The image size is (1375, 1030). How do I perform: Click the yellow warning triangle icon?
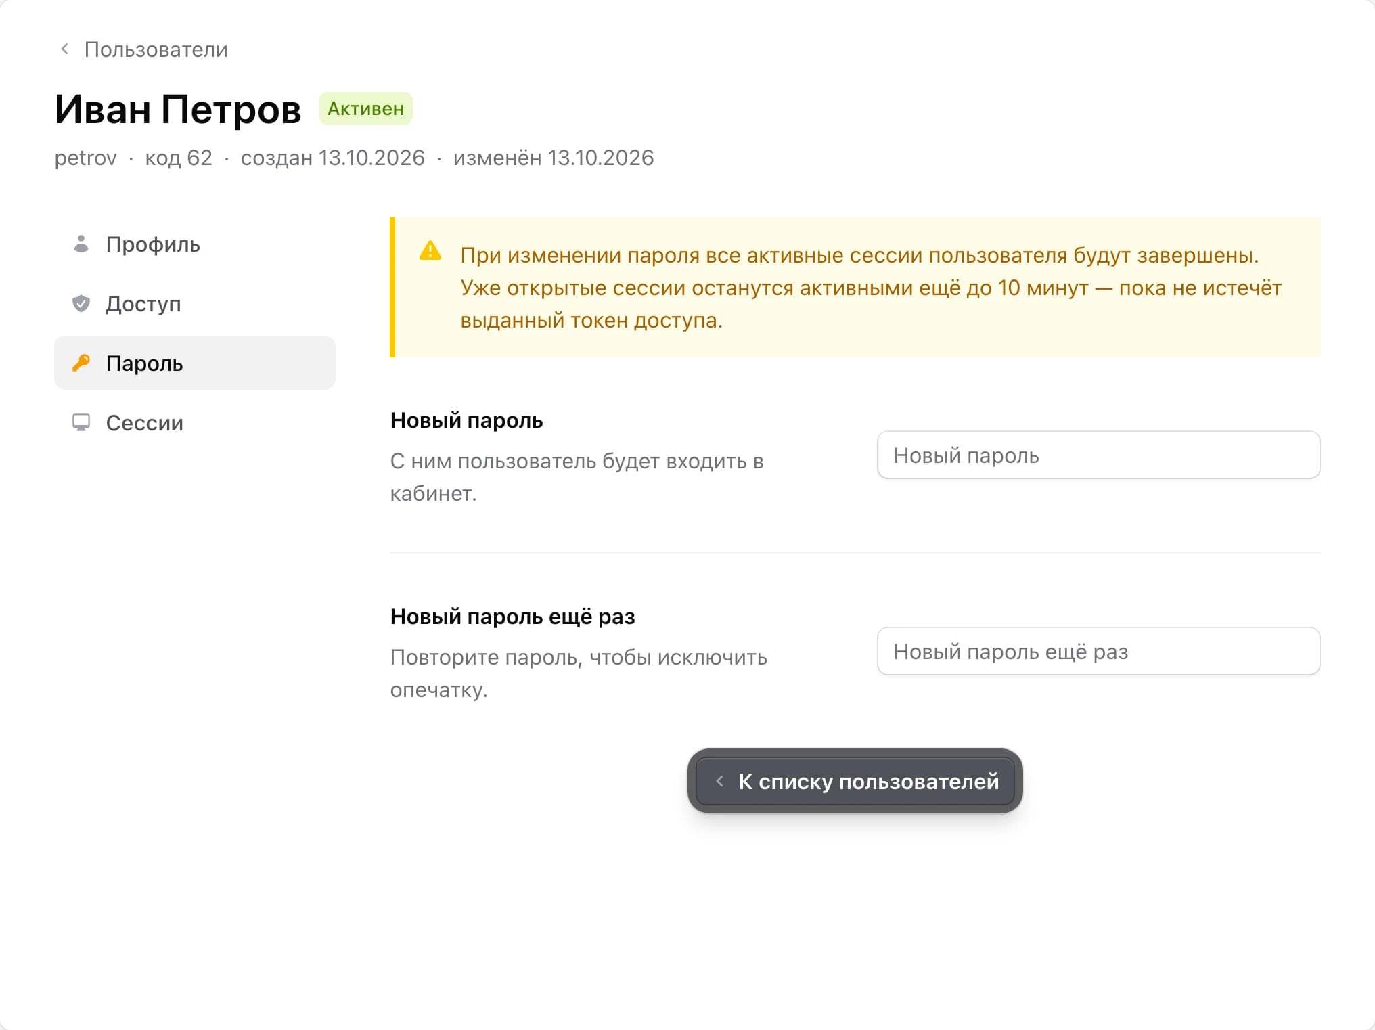point(430,250)
